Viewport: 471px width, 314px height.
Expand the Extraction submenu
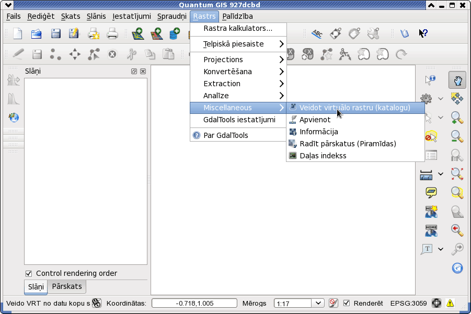[x=238, y=84]
